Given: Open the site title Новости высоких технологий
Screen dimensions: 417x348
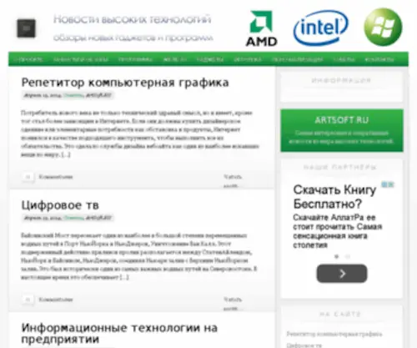Looking at the screenshot, I should point(133,19).
